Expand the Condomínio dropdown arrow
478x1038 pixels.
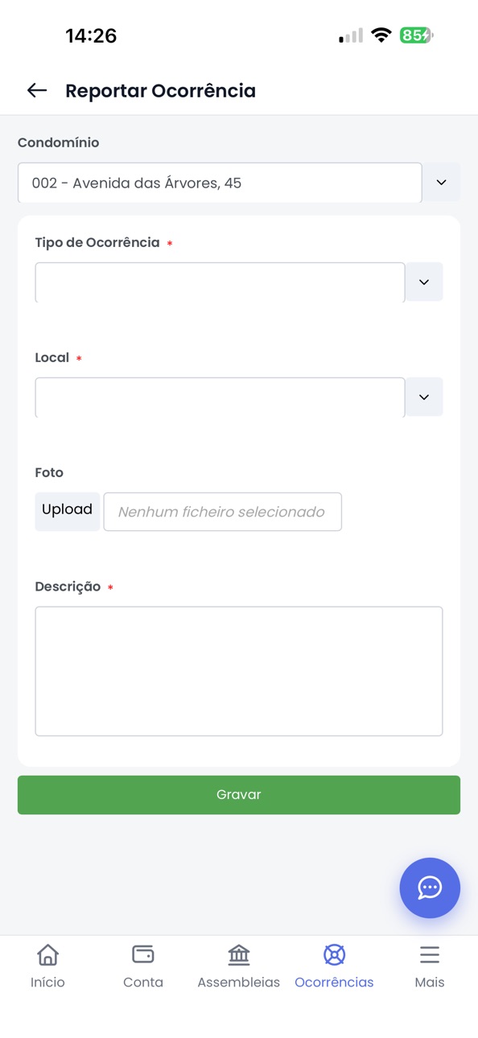441,183
